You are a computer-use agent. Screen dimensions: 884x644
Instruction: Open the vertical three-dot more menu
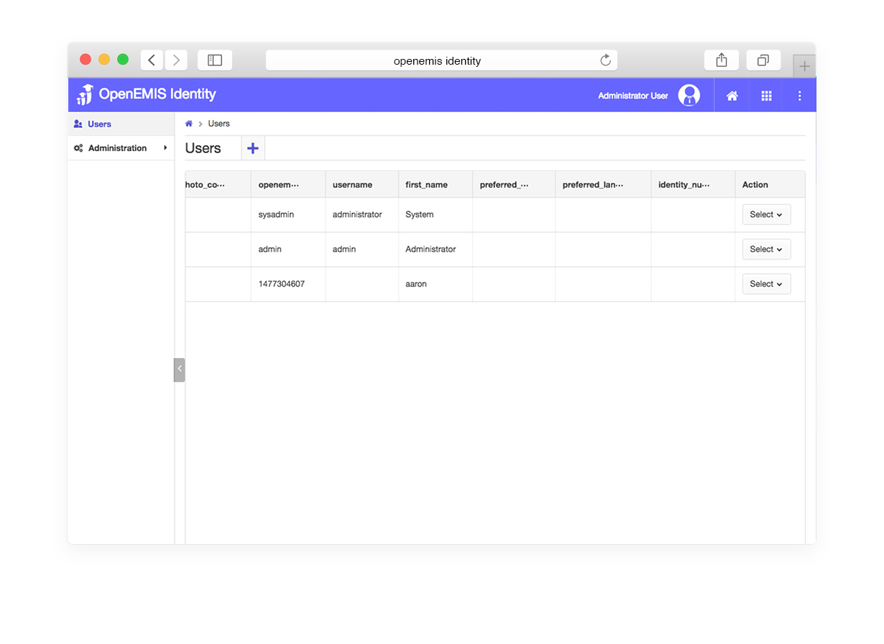pos(800,96)
